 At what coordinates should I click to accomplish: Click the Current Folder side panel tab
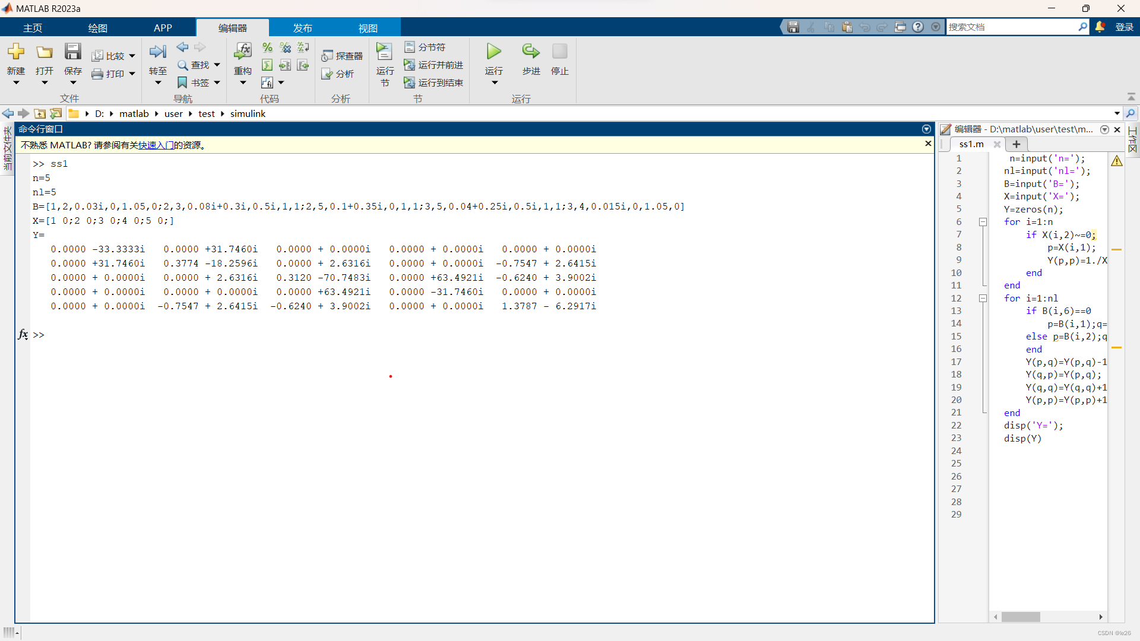(x=7, y=148)
